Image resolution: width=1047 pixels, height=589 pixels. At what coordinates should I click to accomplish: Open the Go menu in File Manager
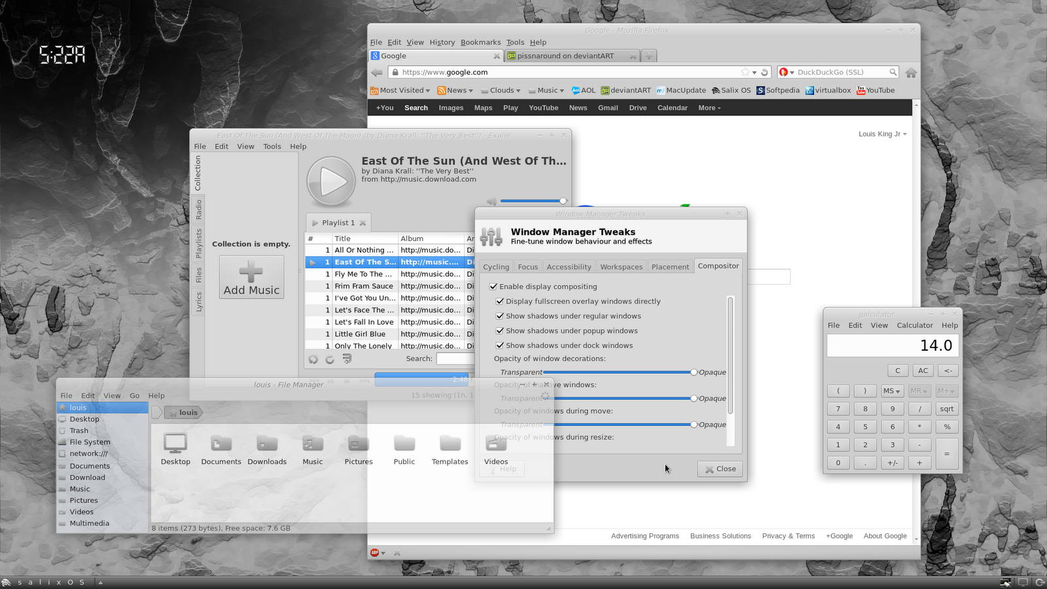pos(135,396)
